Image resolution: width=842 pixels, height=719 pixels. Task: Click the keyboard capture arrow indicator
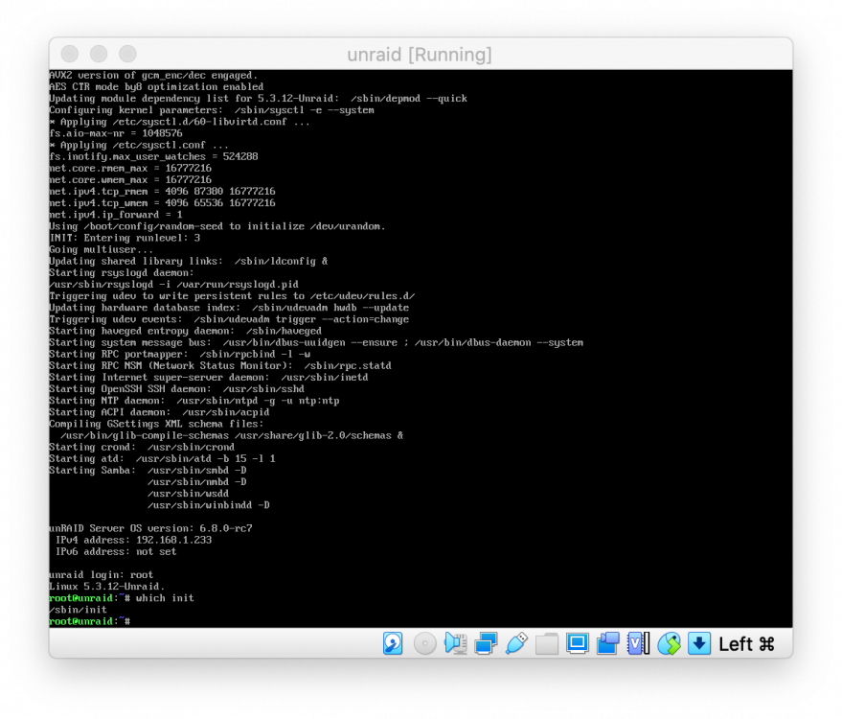pyautogui.click(x=699, y=643)
